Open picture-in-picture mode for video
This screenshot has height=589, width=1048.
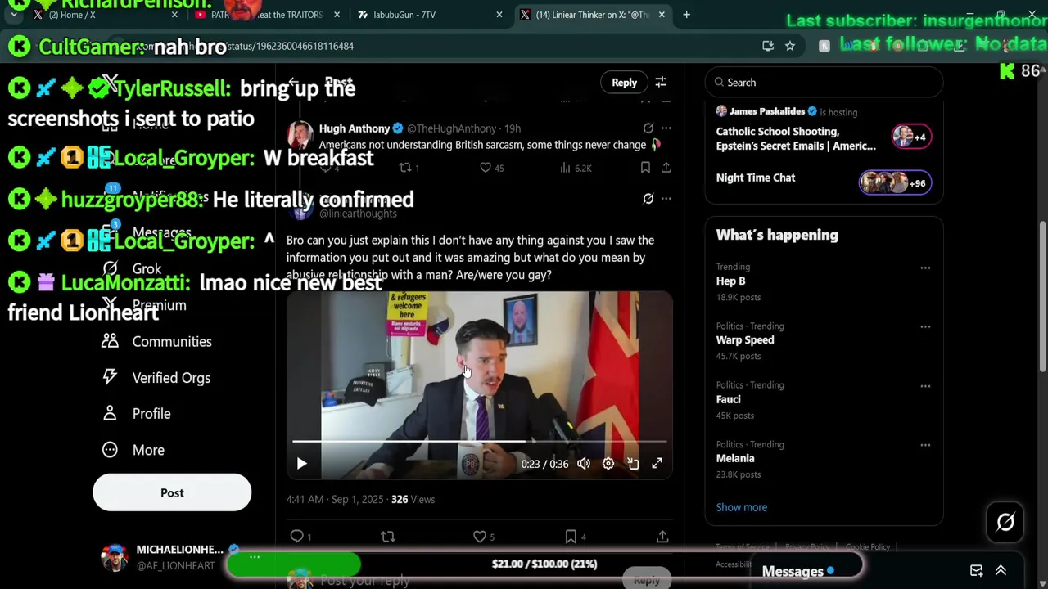click(x=633, y=464)
